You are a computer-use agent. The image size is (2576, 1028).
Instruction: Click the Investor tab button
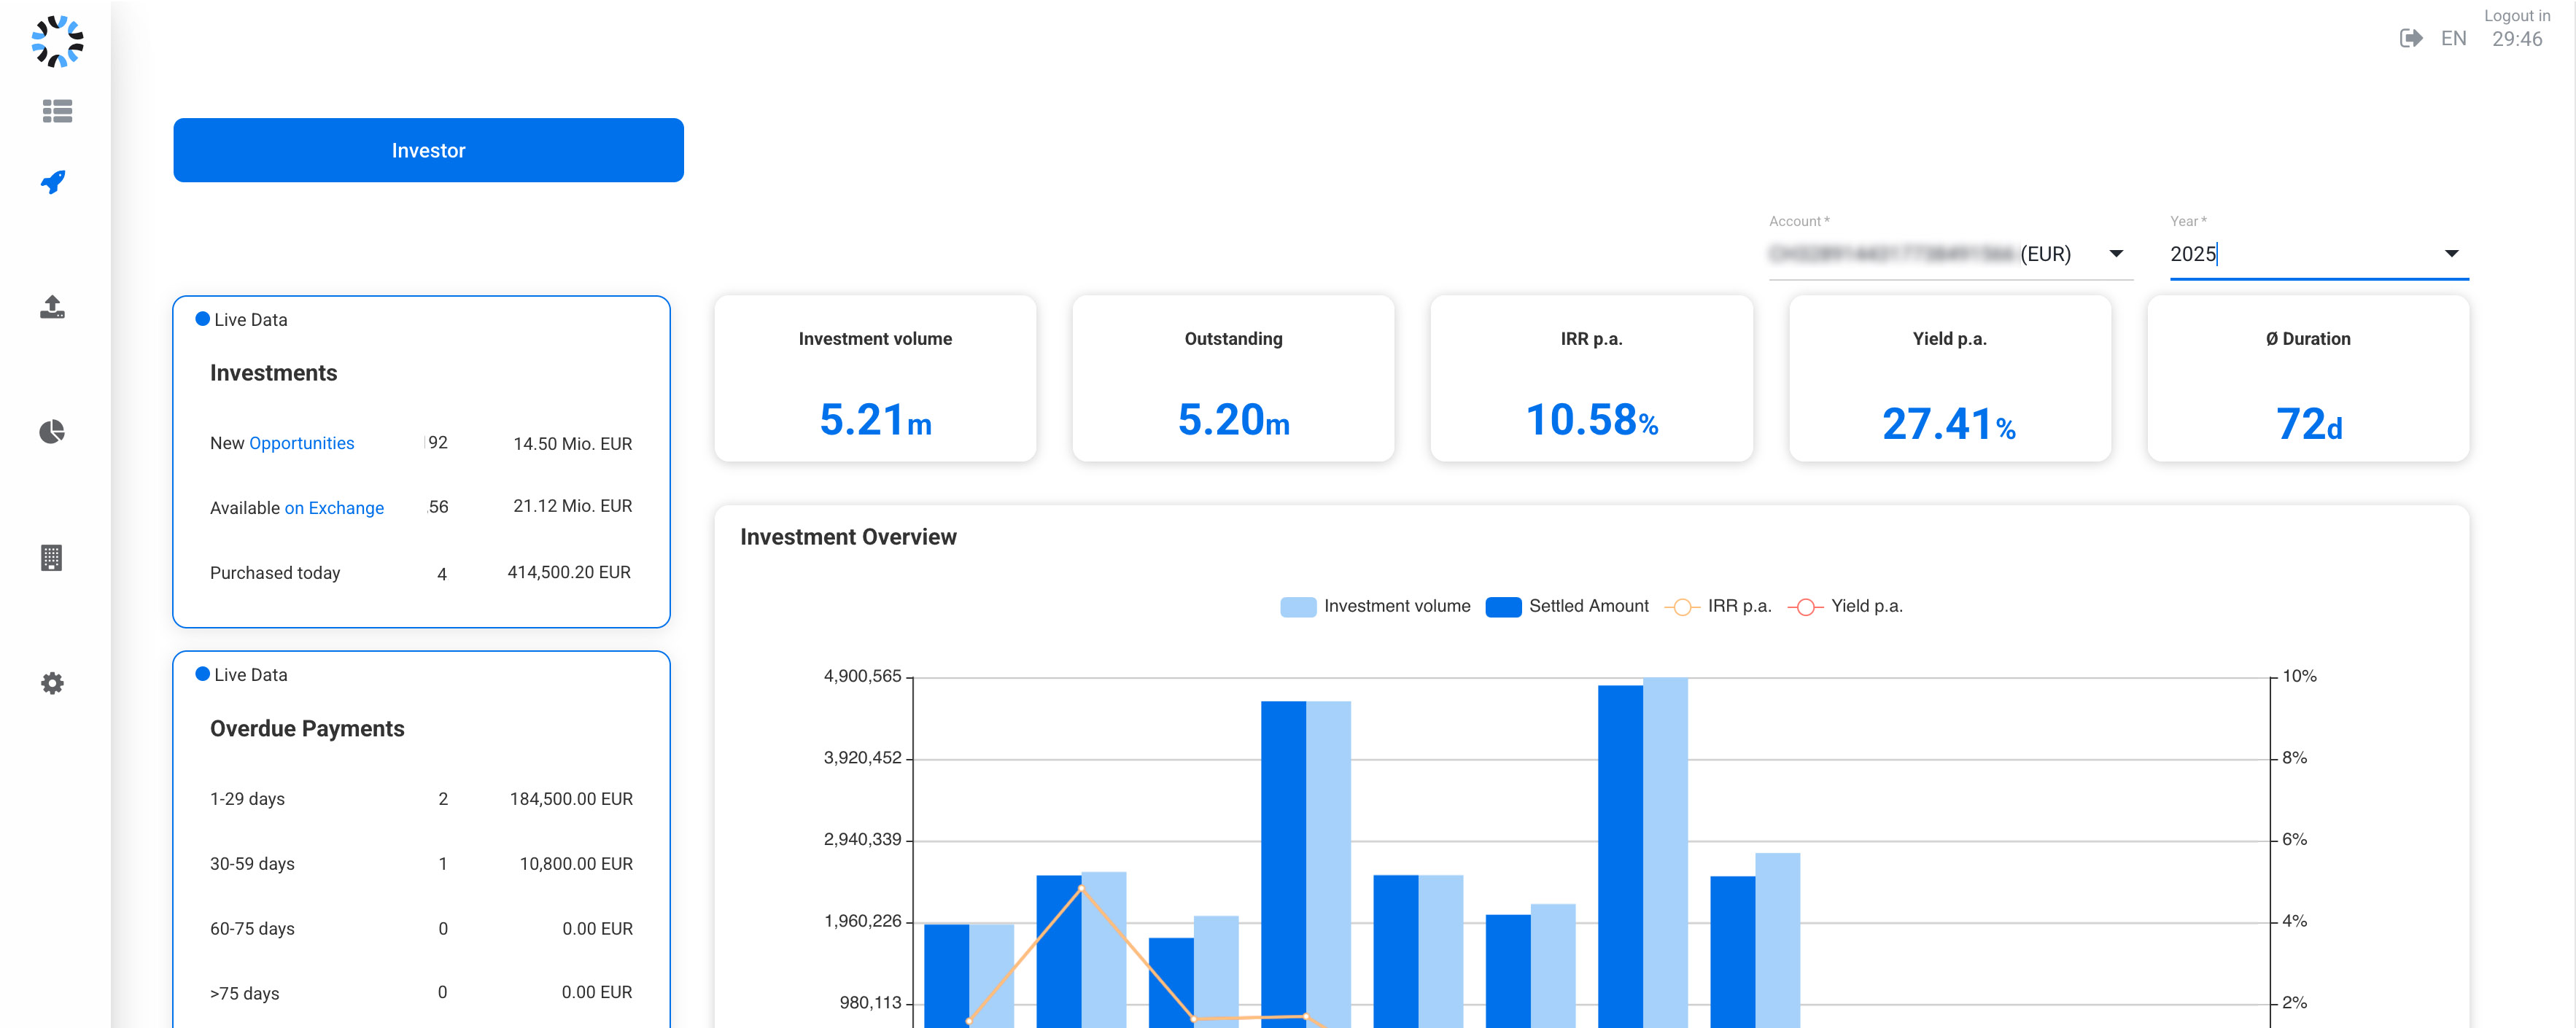click(x=428, y=150)
